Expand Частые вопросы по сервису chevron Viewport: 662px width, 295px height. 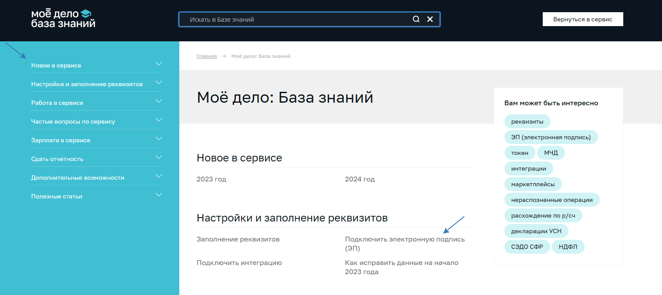pyautogui.click(x=158, y=120)
